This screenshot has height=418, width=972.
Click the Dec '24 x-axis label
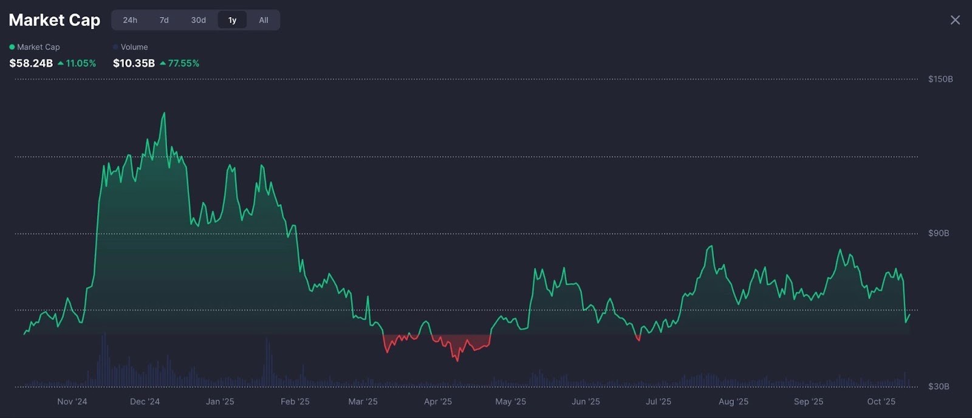145,402
